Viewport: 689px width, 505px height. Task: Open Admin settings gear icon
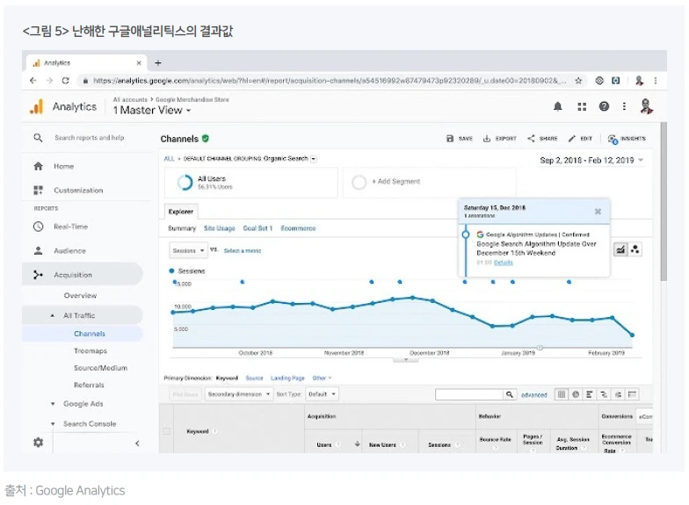click(x=39, y=443)
